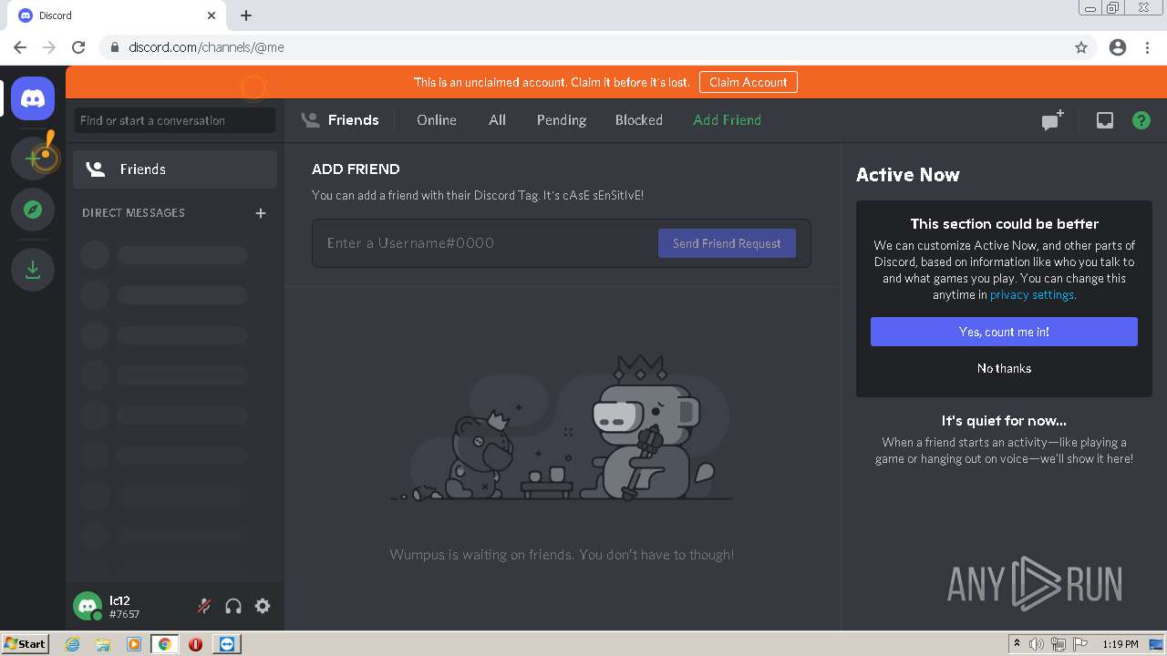Click the lc12 user avatar
Viewport: 1167px width, 656px height.
(88, 606)
